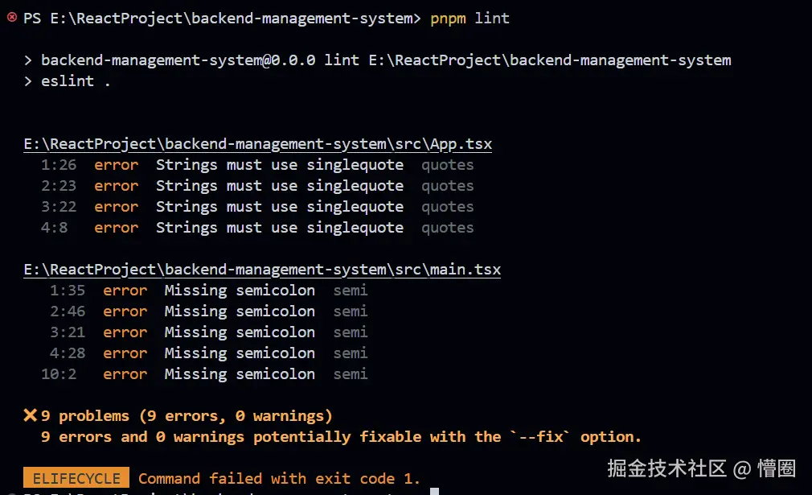Click the 3:21 error location
The height and width of the screenshot is (495, 812).
tap(68, 332)
